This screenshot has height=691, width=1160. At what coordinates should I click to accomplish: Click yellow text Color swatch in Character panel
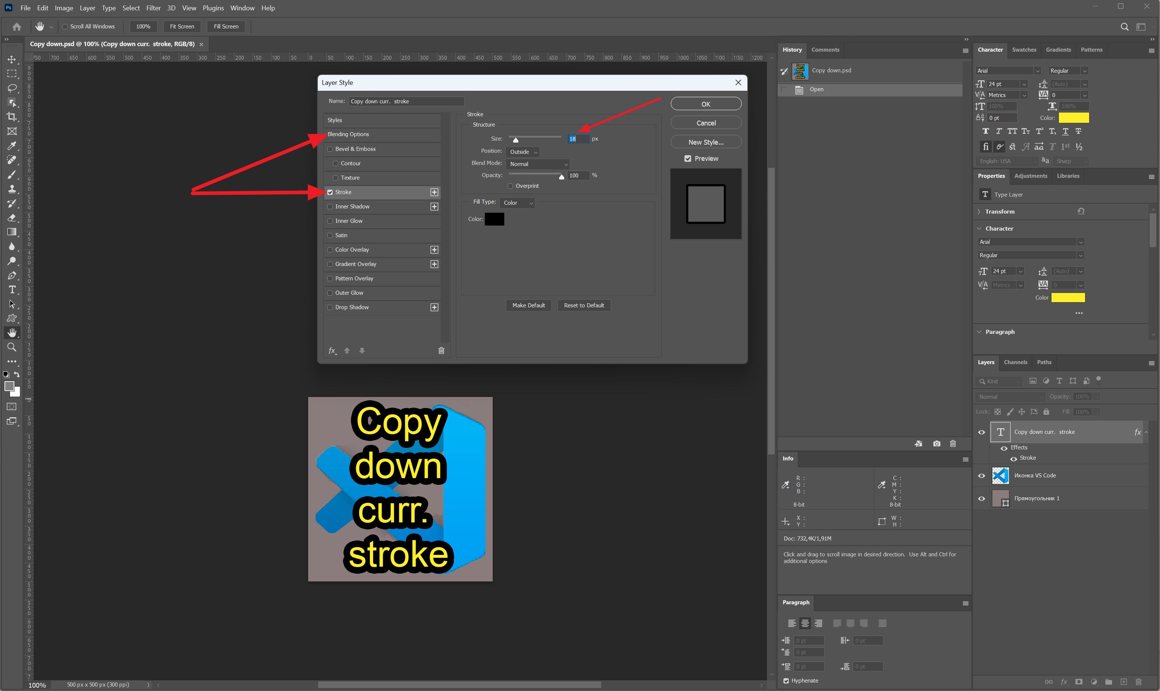coord(1074,118)
